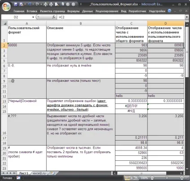The height and width of the screenshot is (181, 190).
Task: Switch to sheet tab Лист1
Action: [x=24, y=173]
